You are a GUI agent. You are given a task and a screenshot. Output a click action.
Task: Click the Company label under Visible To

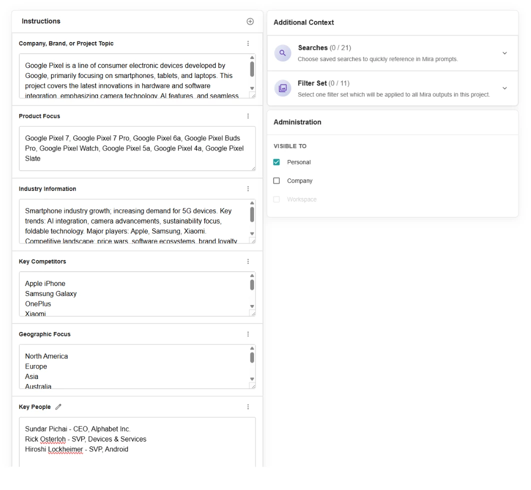pos(299,181)
